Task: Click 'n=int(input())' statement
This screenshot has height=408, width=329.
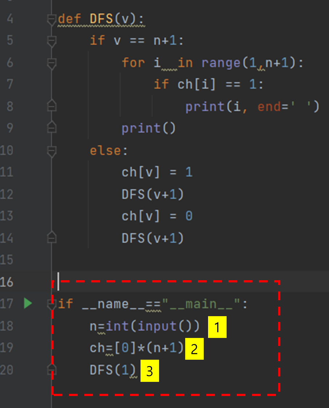Action: (145, 326)
